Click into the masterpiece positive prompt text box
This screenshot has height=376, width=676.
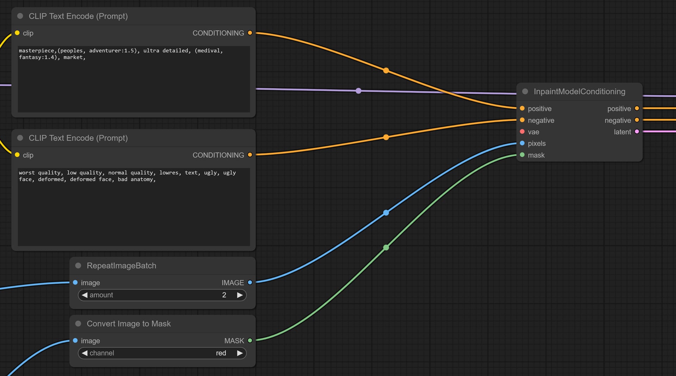(x=134, y=79)
